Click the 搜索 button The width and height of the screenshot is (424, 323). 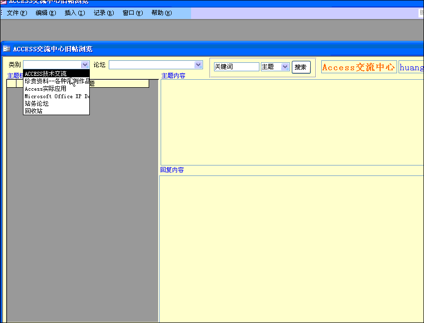click(301, 67)
